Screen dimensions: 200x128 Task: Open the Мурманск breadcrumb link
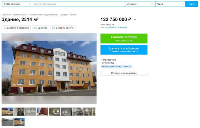point(6,15)
